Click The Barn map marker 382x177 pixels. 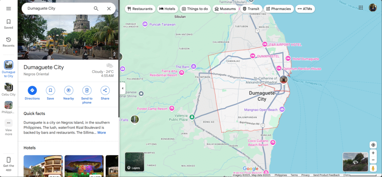click(x=194, y=66)
